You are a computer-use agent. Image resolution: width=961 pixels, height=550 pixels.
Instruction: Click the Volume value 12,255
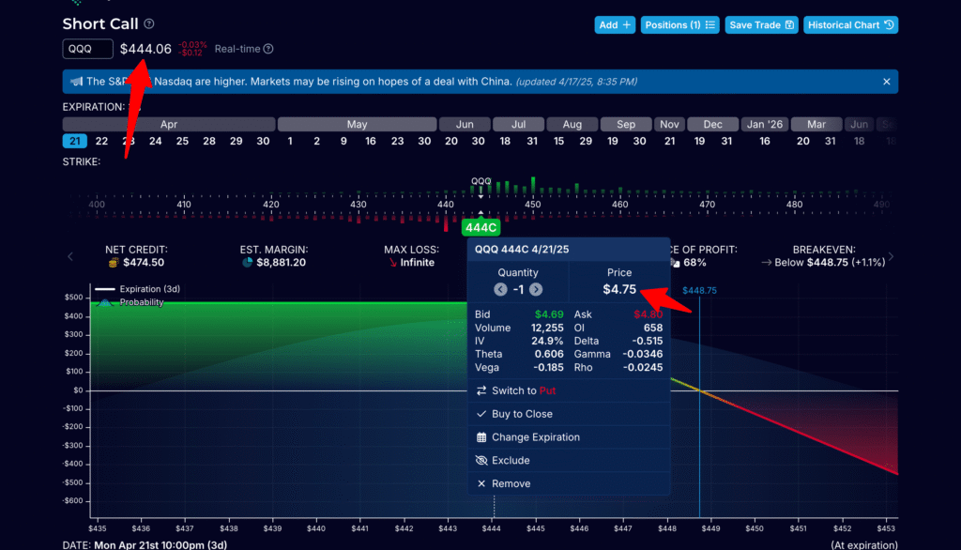tap(547, 328)
